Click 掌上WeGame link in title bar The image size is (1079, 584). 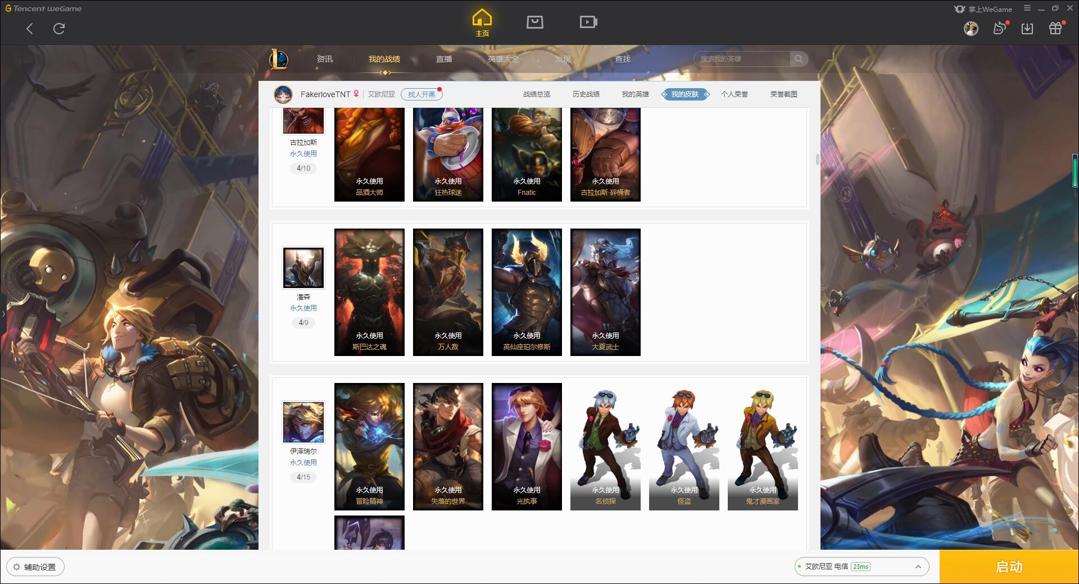983,9
